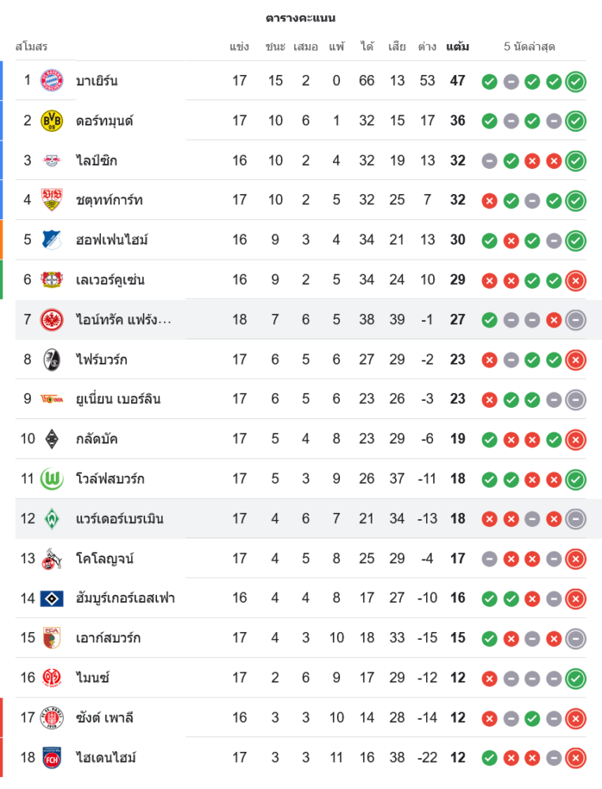The width and height of the screenshot is (602, 789).
Task: Click Frankfurt's latest match draw indicator
Action: tap(576, 320)
